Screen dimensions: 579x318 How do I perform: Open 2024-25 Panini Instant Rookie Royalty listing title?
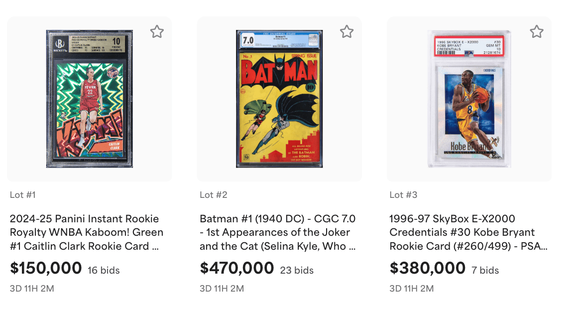point(87,232)
